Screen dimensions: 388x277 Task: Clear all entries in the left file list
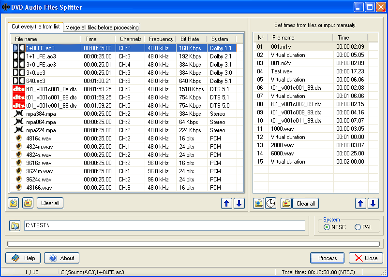[x=50, y=203]
